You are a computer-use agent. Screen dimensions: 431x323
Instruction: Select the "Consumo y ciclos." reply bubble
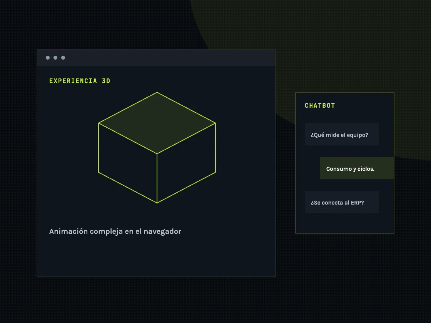pyautogui.click(x=357, y=168)
